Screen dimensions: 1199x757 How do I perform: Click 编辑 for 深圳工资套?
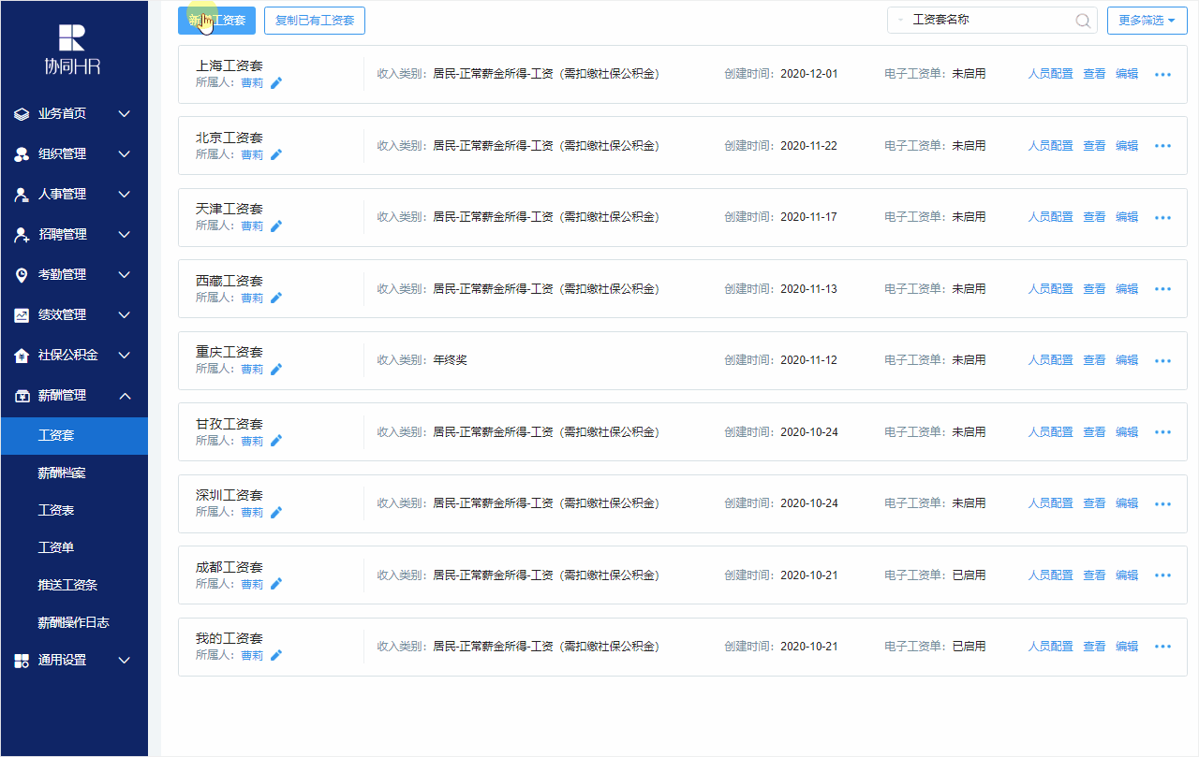1127,503
